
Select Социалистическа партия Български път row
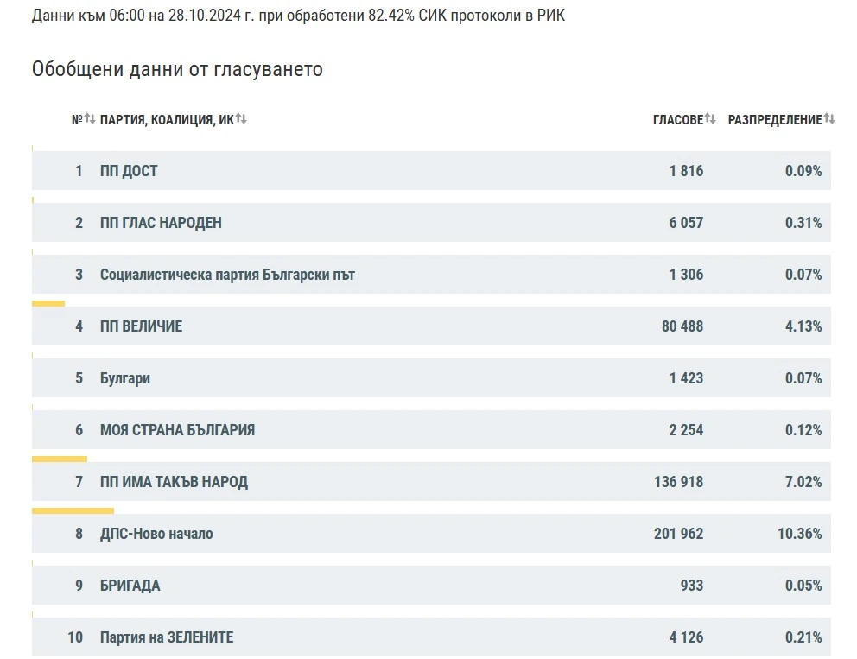[x=431, y=275]
